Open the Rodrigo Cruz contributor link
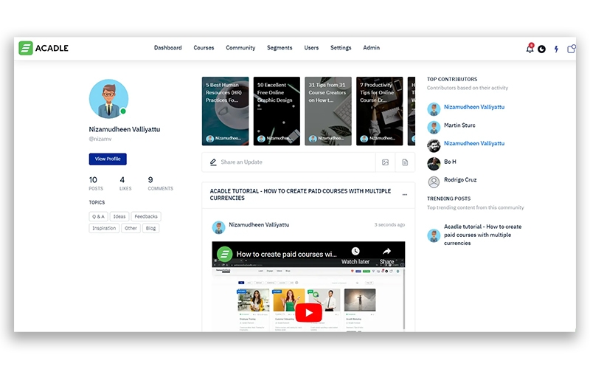The width and height of the screenshot is (590, 369). (460, 179)
